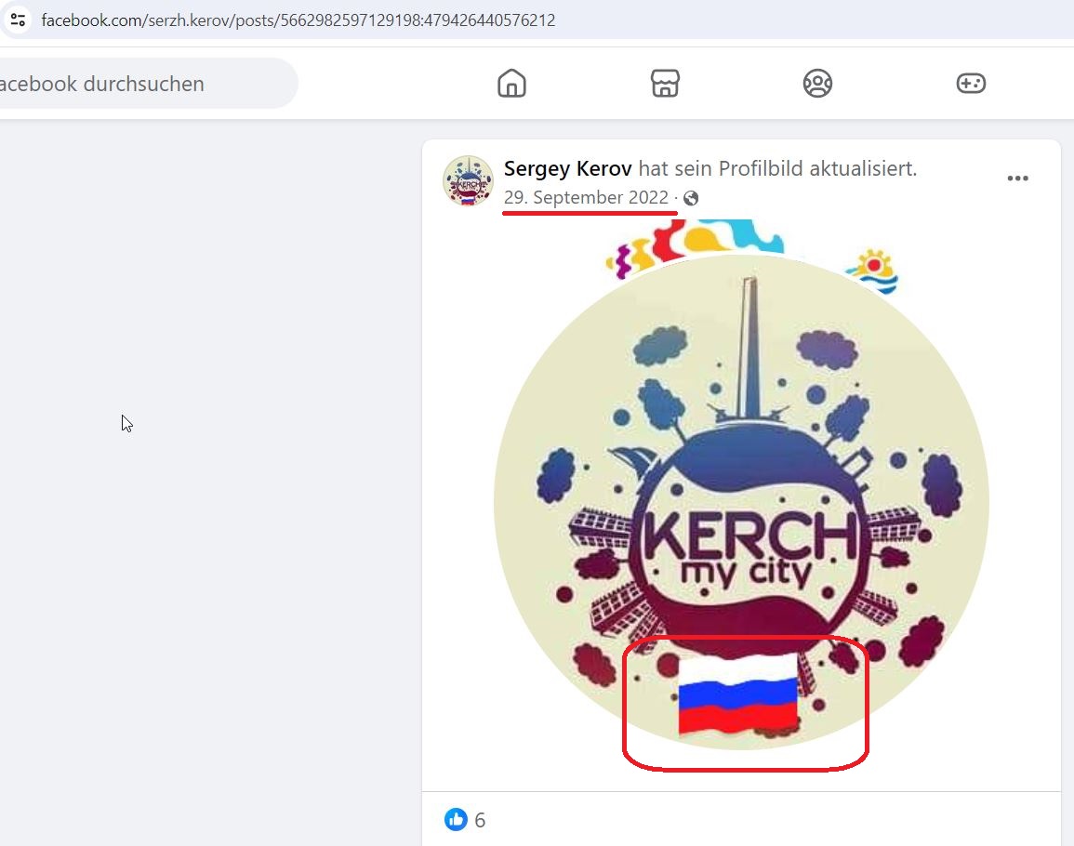Screen dimensions: 1074x846
Task: Click the sun and waves sticker
Action: coord(872,271)
